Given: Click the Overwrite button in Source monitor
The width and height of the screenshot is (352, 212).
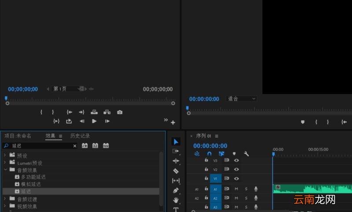Looking at the screenshot, I should [107, 112].
